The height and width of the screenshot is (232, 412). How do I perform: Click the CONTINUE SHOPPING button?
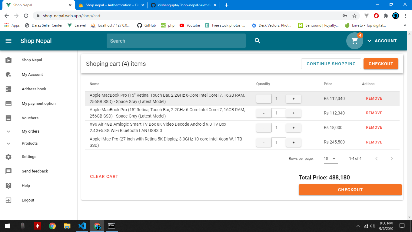point(331,64)
